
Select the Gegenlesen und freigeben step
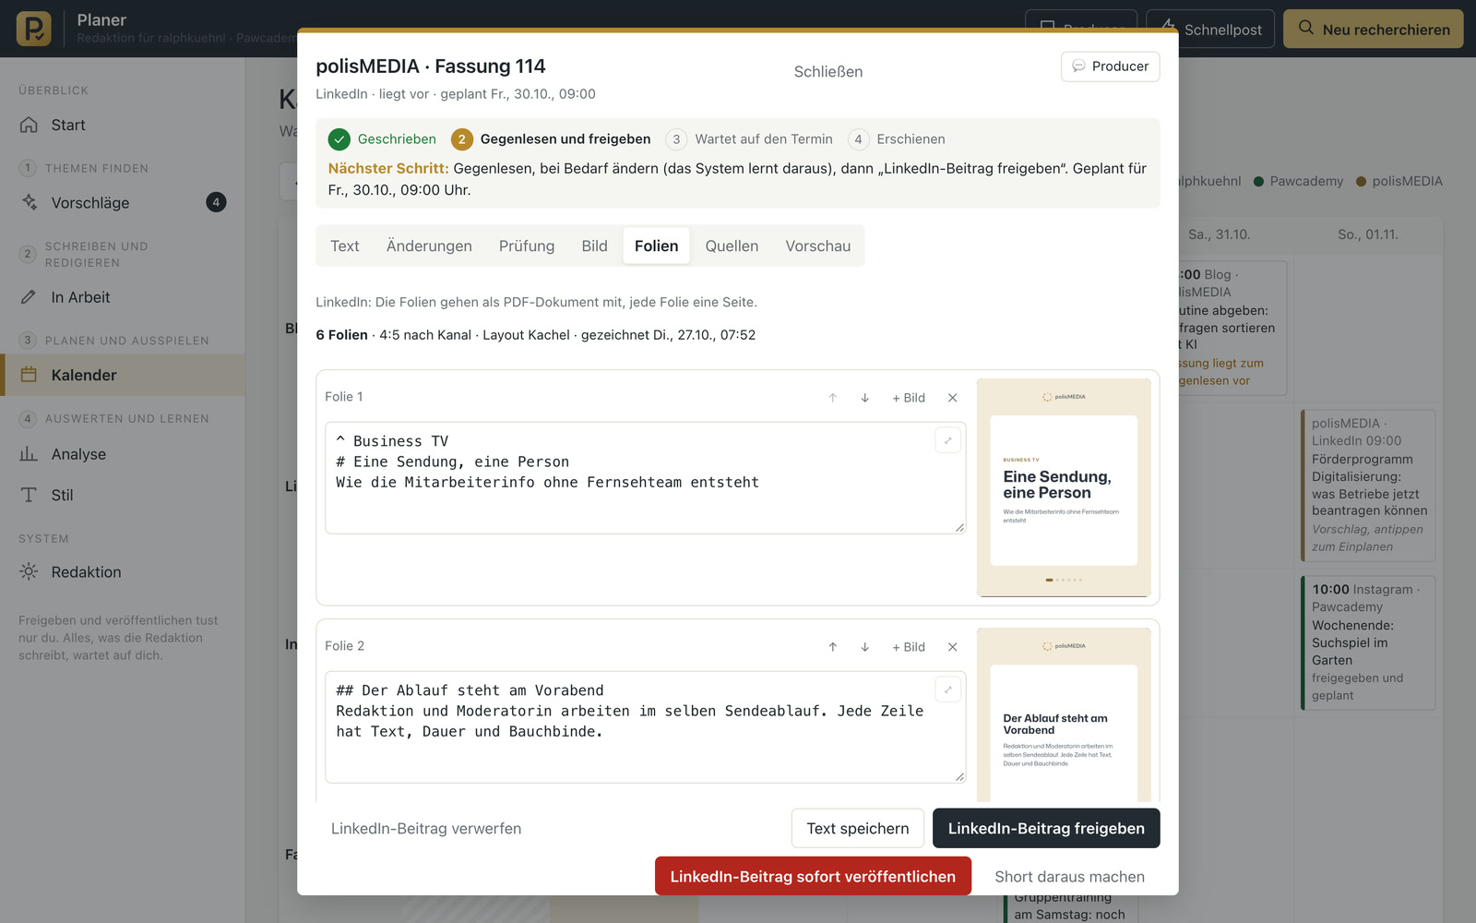tap(551, 138)
